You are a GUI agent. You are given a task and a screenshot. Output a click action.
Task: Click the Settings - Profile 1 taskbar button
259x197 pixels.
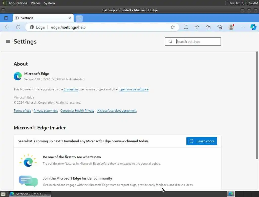pos(30,194)
